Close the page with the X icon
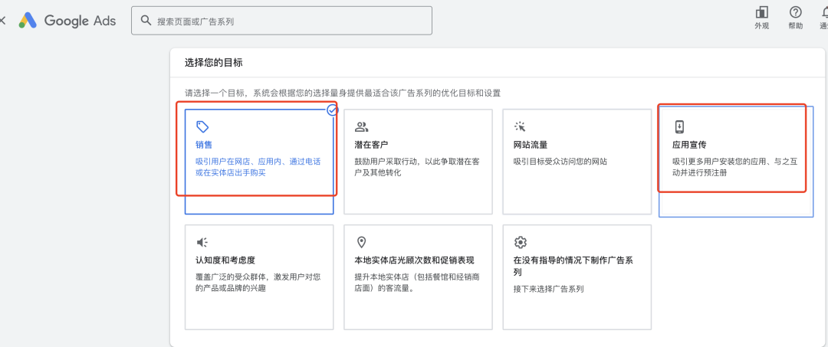 2,21
